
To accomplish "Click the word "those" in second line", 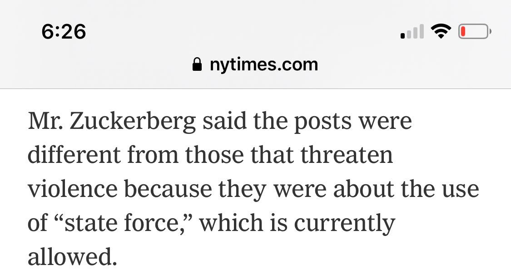I will (209, 155).
